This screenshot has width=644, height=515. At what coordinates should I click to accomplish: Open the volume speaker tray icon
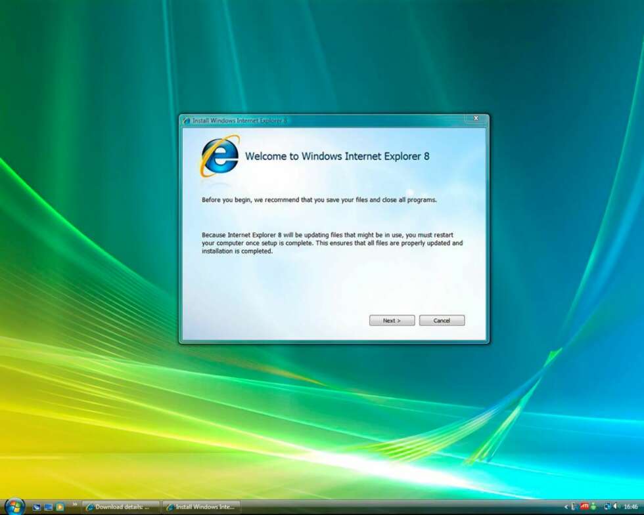pyautogui.click(x=616, y=506)
